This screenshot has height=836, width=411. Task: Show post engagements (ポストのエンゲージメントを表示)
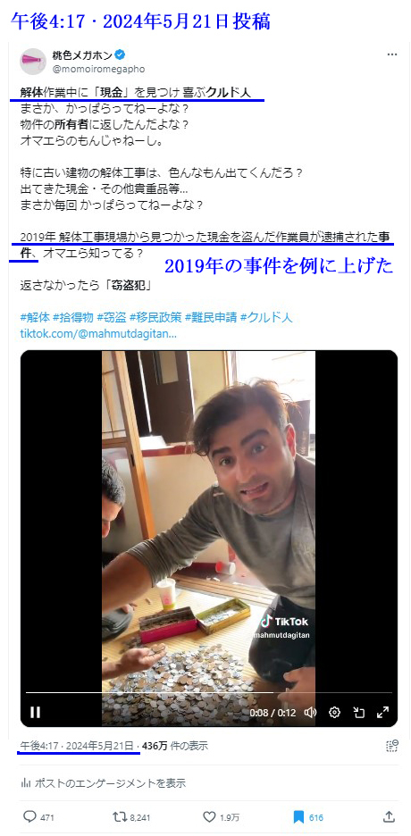[103, 783]
